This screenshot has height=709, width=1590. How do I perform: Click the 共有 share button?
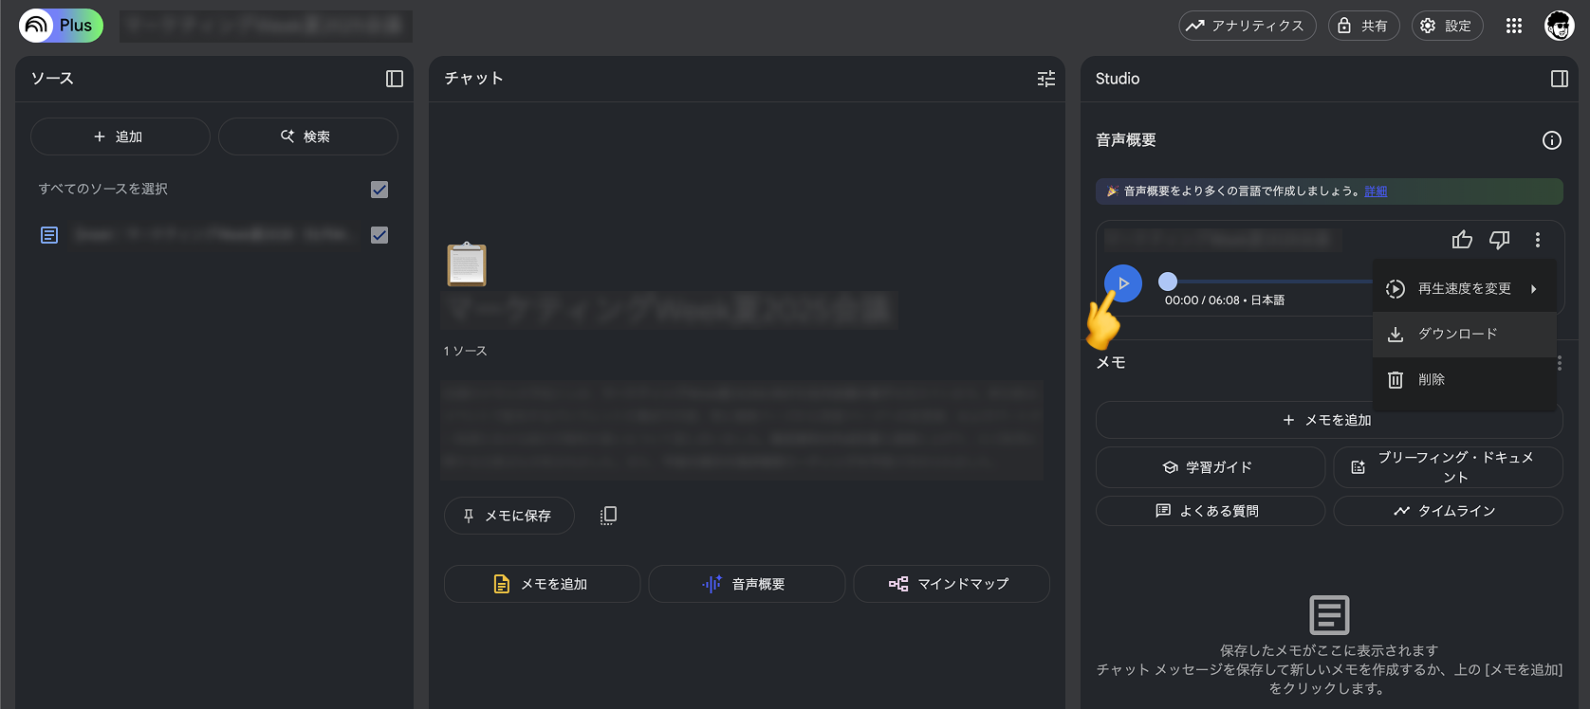[1363, 26]
